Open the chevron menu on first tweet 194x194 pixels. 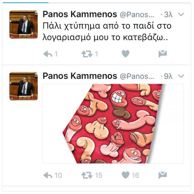[181, 15]
